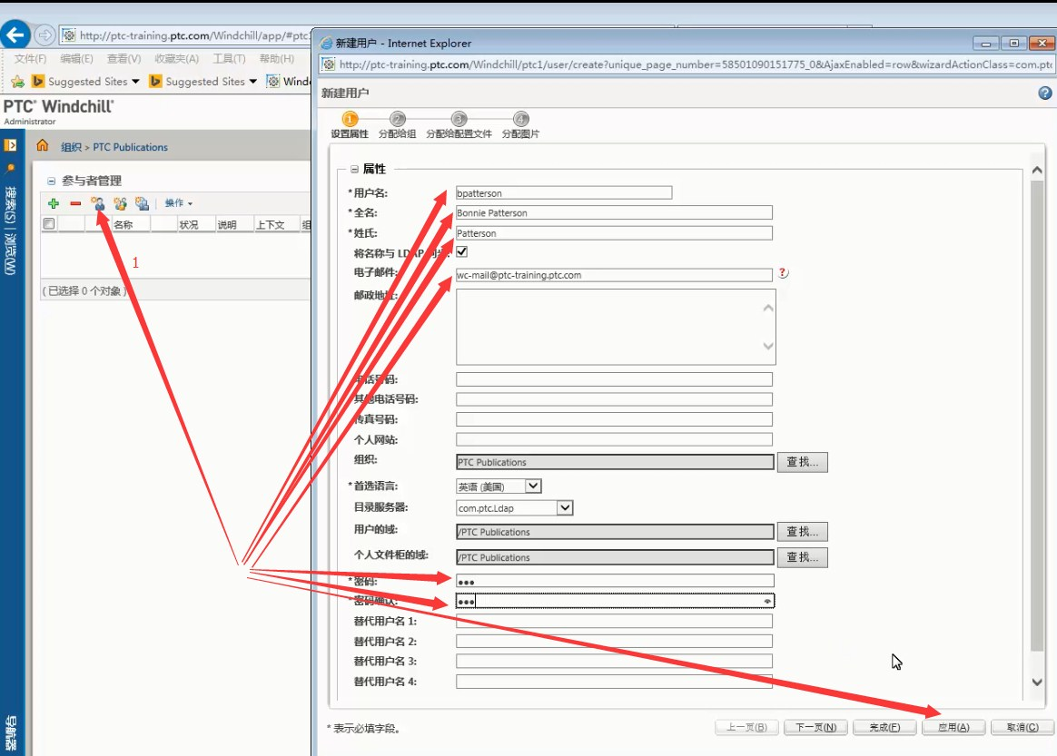Click the 组织 breadcrumb link

[71, 147]
